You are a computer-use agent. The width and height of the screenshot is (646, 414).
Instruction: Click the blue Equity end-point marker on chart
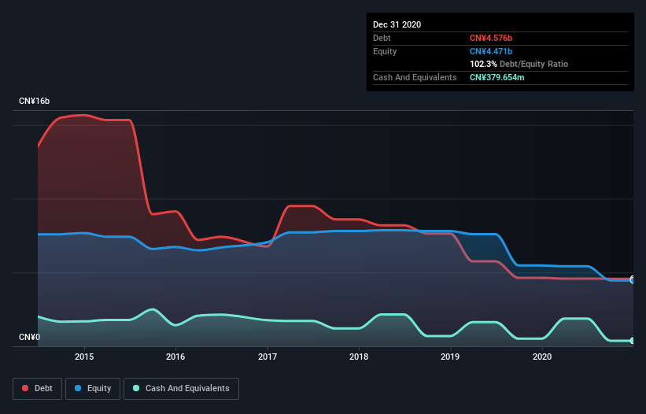(x=633, y=280)
